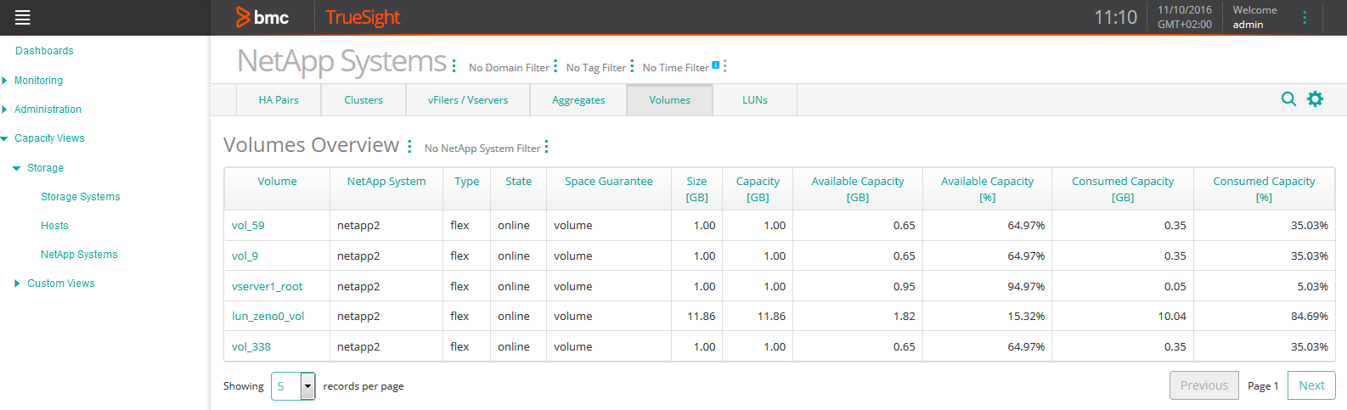The width and height of the screenshot is (1347, 410).
Task: Open volume vol_338
Action: (251, 347)
